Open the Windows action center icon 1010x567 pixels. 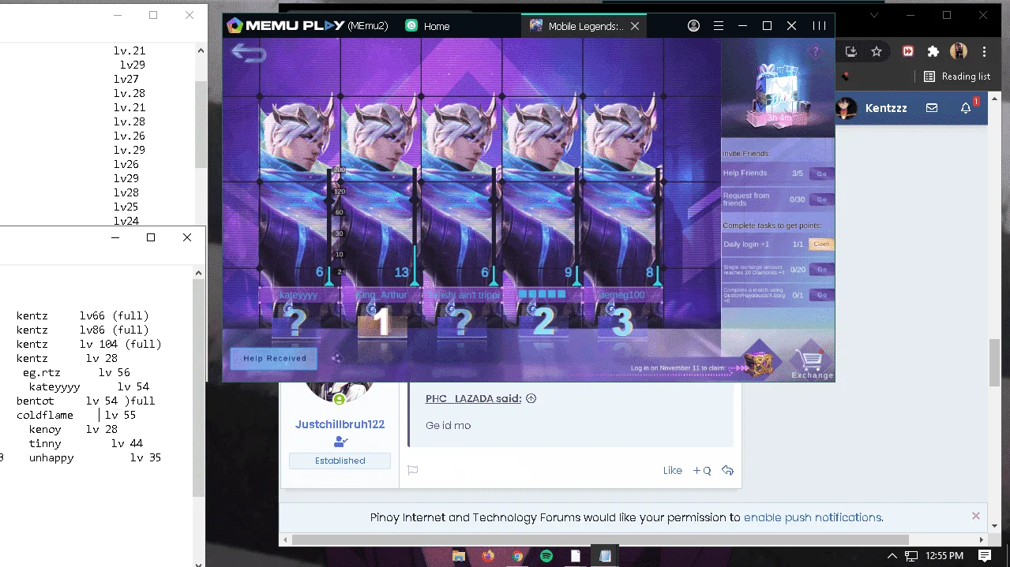(986, 556)
